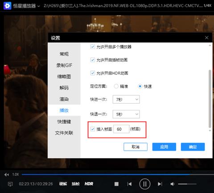Toggle the 允许开启插帧动画 checkbox
The width and height of the screenshot is (214, 193).
[93, 60]
